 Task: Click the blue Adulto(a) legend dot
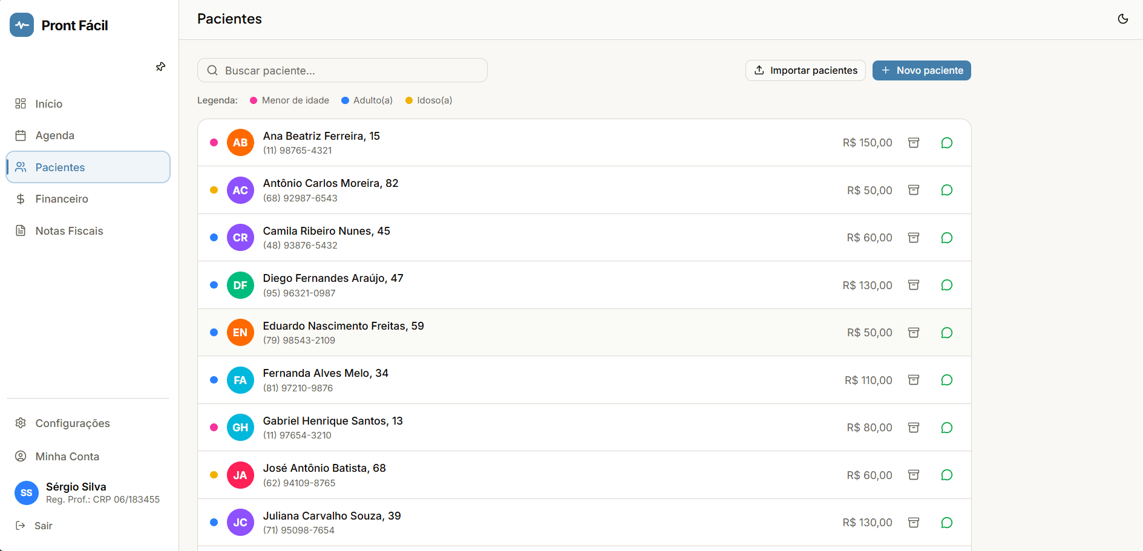345,100
